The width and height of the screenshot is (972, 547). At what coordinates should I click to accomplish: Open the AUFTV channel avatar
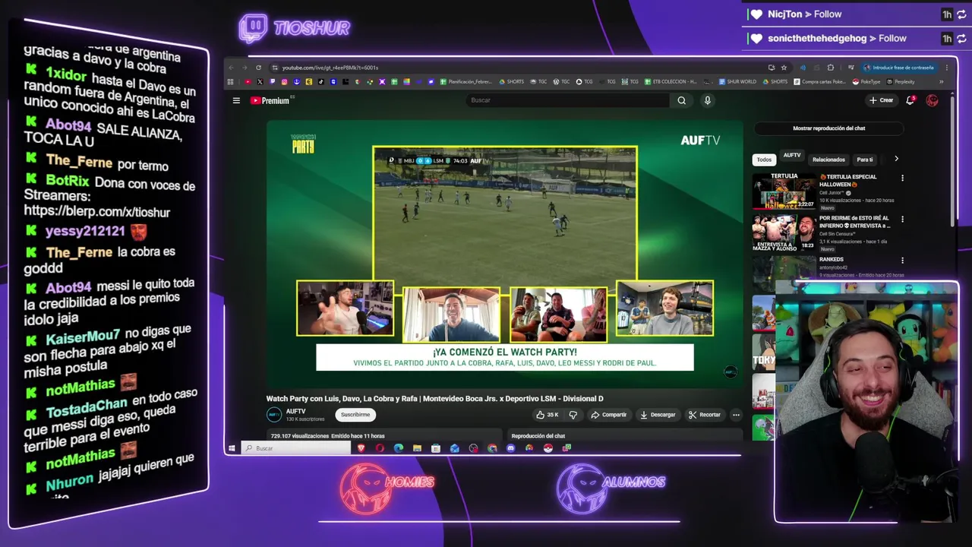(x=274, y=415)
